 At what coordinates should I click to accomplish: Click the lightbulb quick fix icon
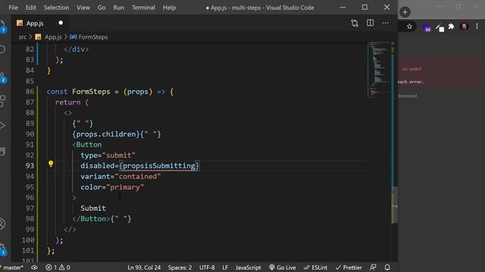coord(51,164)
